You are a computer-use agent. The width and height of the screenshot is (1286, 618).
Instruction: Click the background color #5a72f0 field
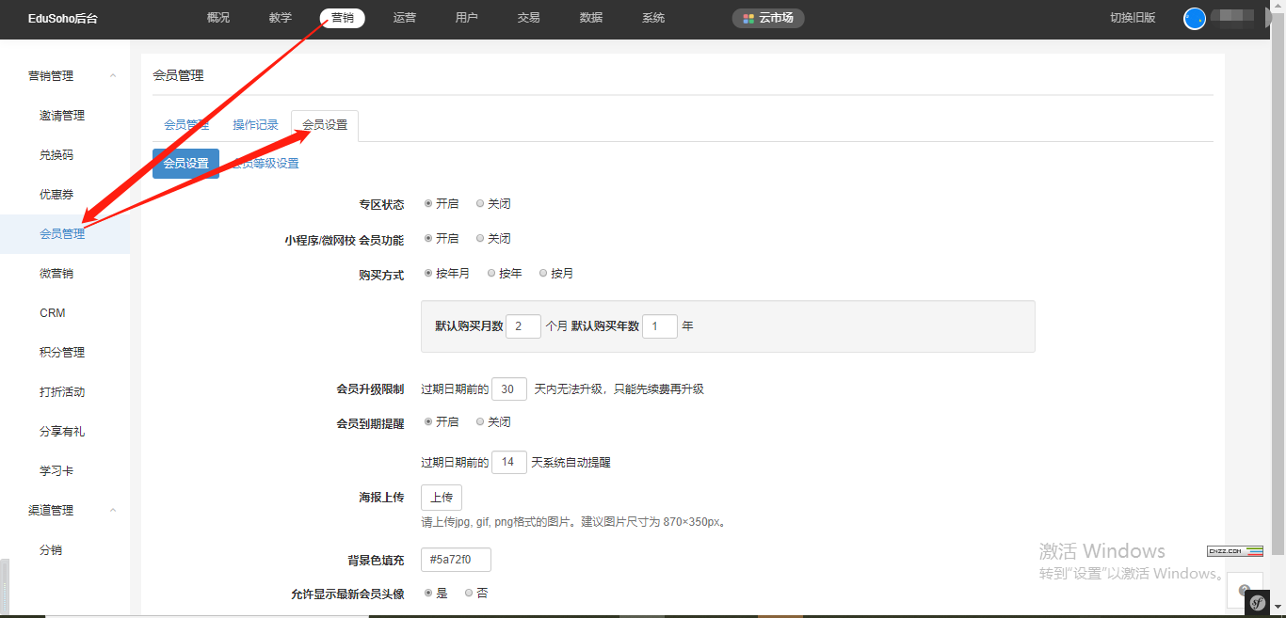click(x=456, y=560)
